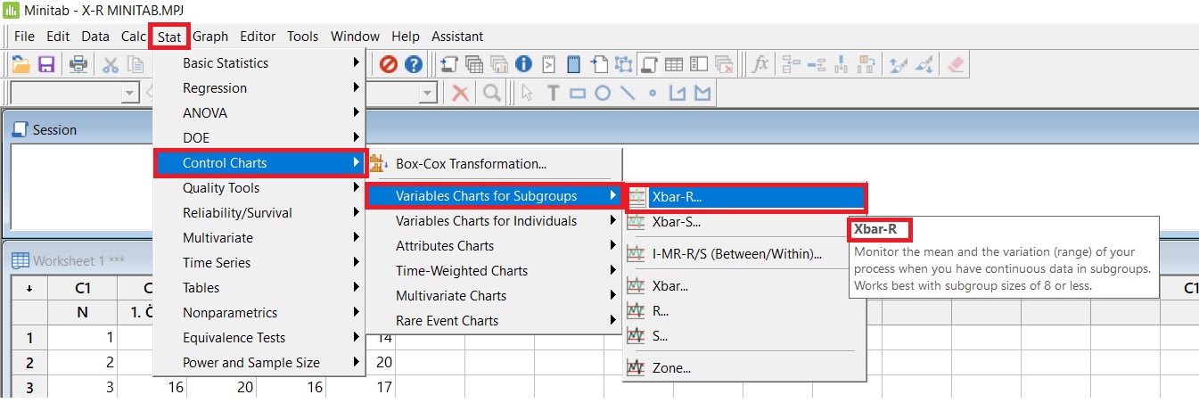Select Equivalence Tests menu entry

(259, 337)
